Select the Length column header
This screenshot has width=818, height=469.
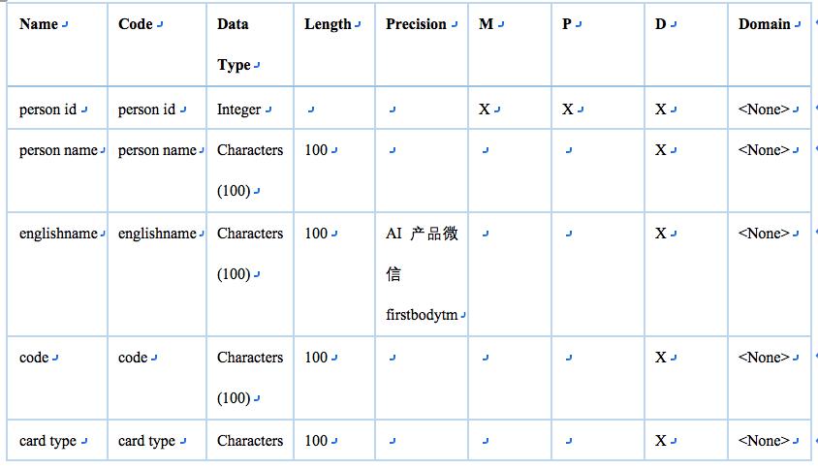pos(333,45)
